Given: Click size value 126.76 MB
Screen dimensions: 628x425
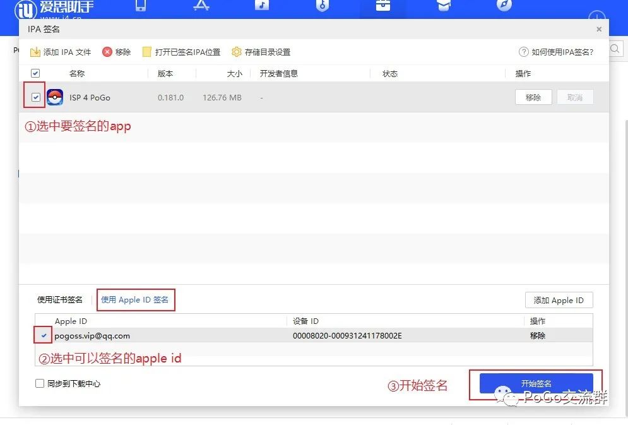Looking at the screenshot, I should click(222, 98).
